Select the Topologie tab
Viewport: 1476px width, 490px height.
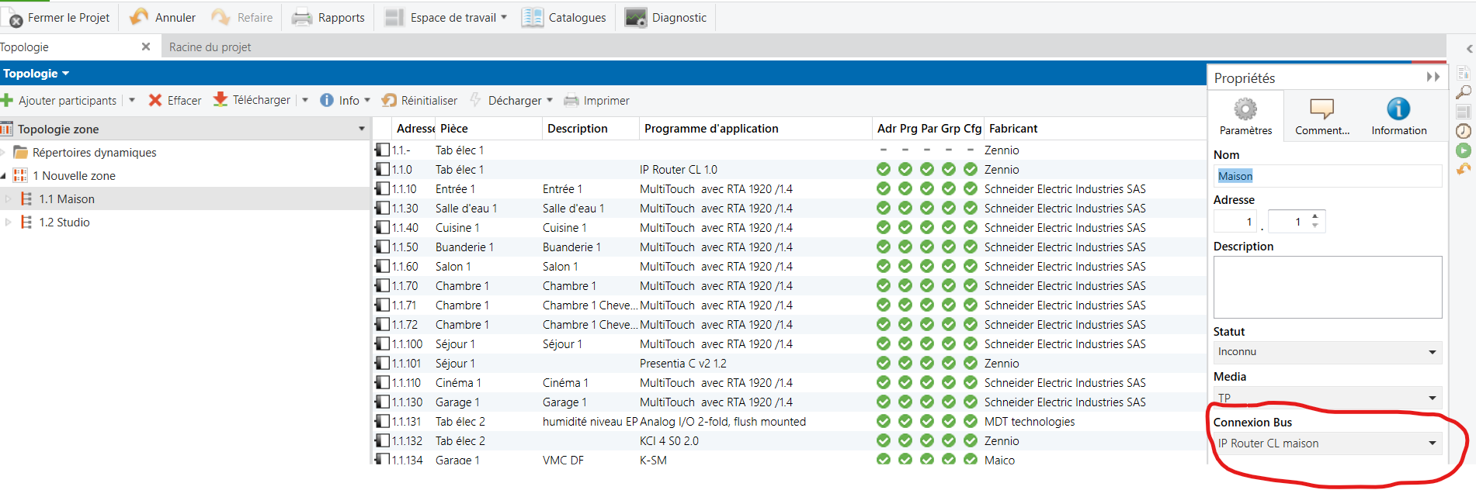coord(25,47)
